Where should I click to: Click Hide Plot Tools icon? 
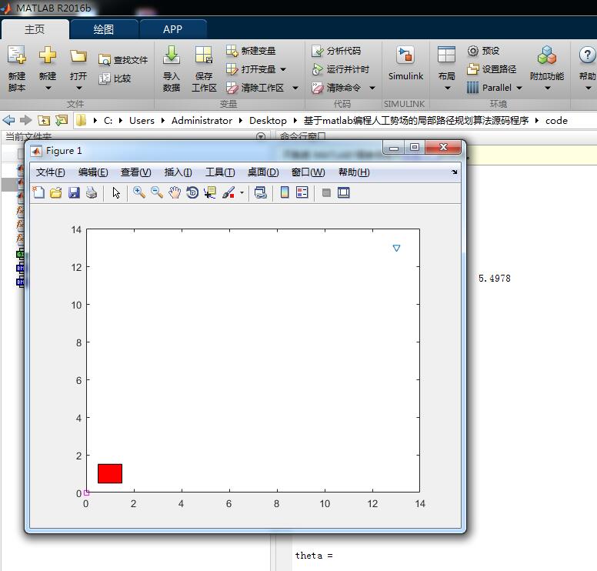(x=326, y=192)
